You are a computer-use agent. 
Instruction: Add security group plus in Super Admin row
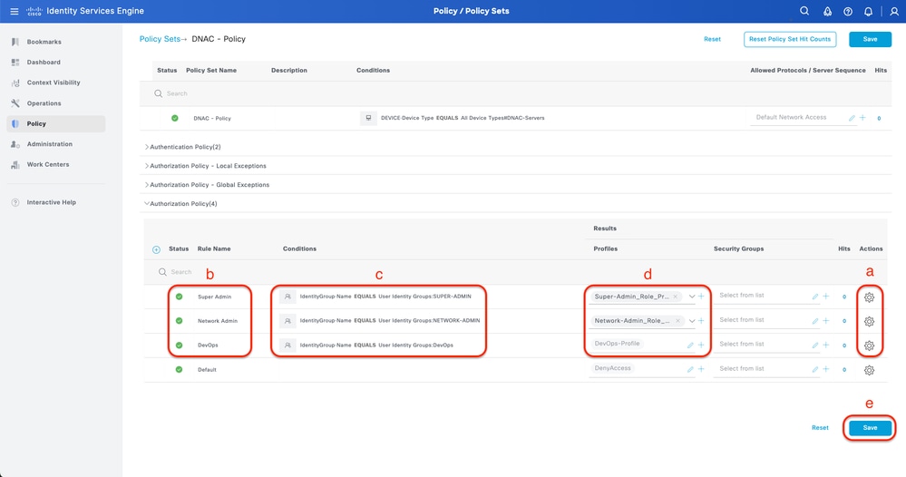(825, 297)
